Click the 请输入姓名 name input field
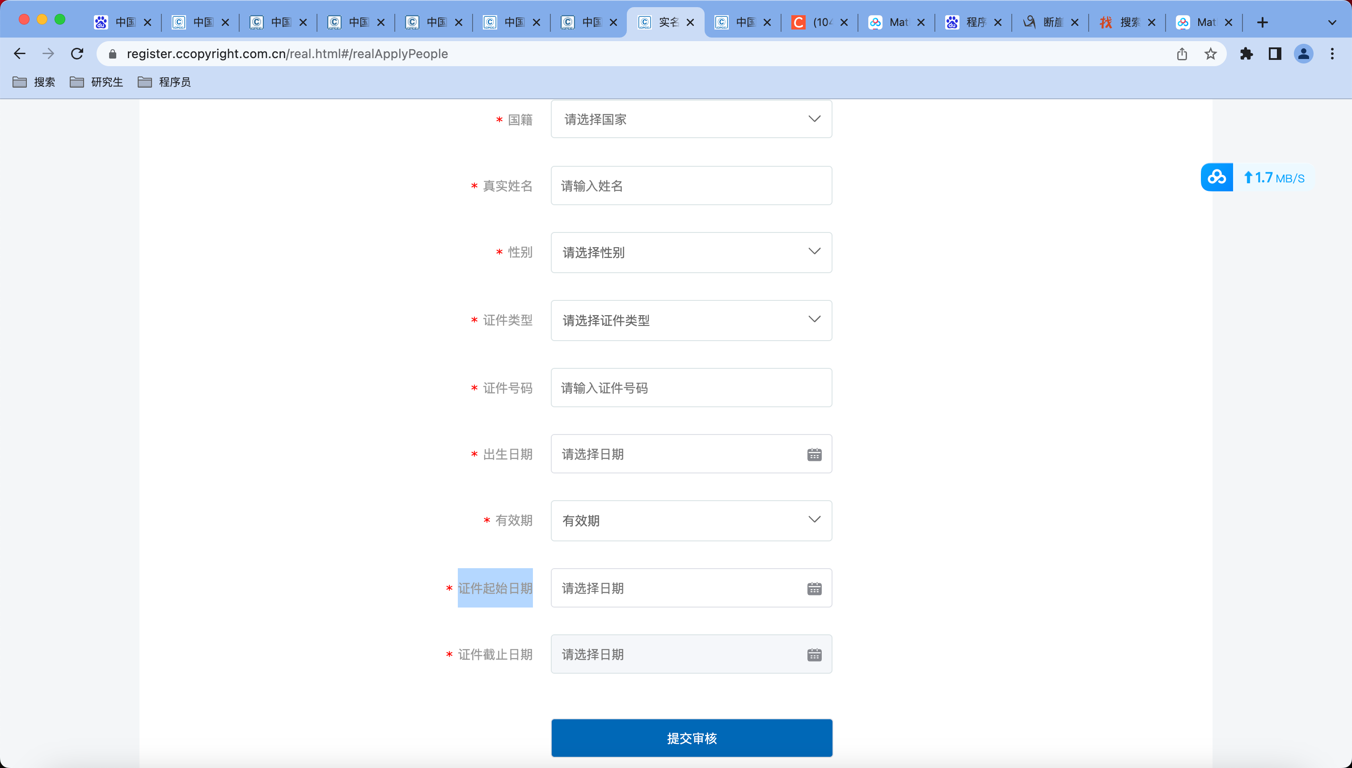The image size is (1352, 768). [691, 186]
